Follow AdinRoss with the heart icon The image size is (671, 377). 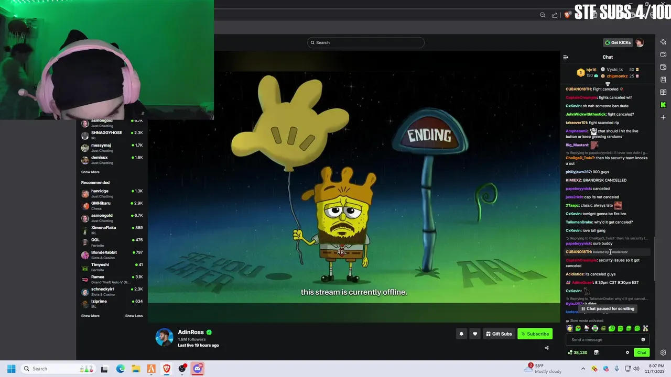[475, 334]
